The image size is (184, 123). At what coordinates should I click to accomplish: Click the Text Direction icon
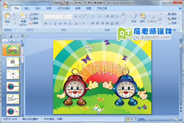[124, 14]
